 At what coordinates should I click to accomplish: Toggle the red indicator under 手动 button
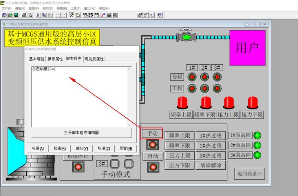click(x=152, y=145)
